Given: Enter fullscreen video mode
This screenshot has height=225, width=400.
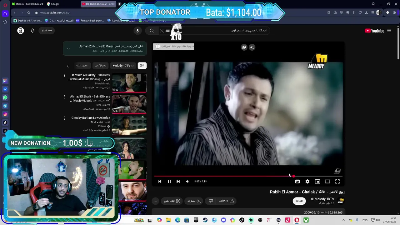Looking at the screenshot, I should click(x=337, y=181).
